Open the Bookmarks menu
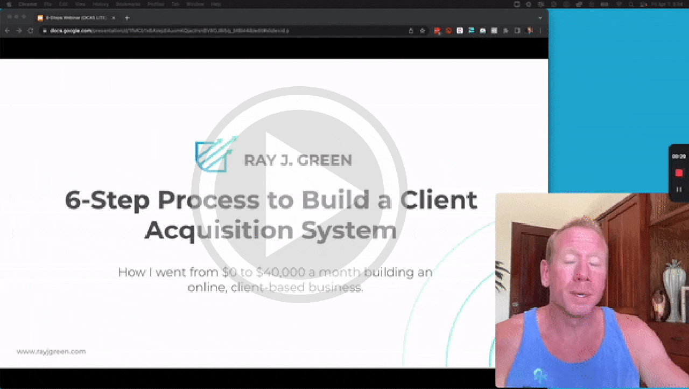The width and height of the screenshot is (689, 389). click(x=128, y=4)
